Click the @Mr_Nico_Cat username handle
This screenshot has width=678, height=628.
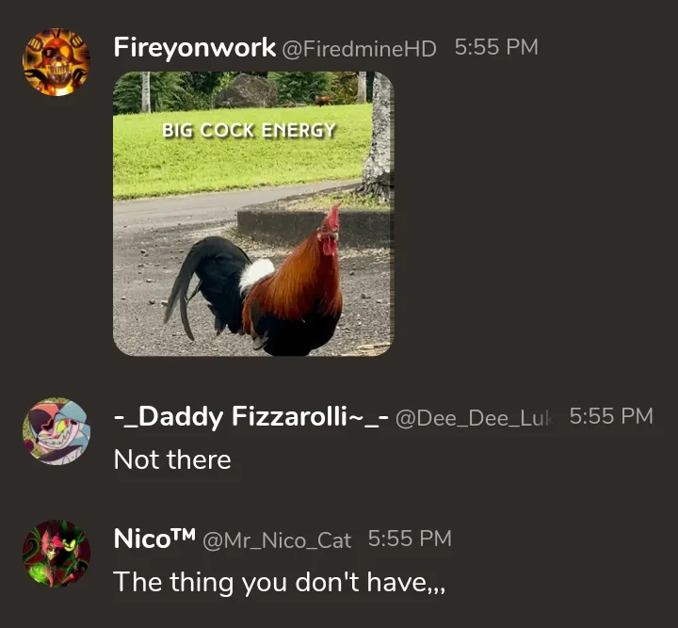(277, 540)
